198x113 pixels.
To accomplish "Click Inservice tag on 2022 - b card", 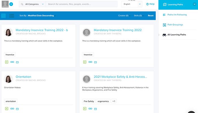I will point(10,55).
